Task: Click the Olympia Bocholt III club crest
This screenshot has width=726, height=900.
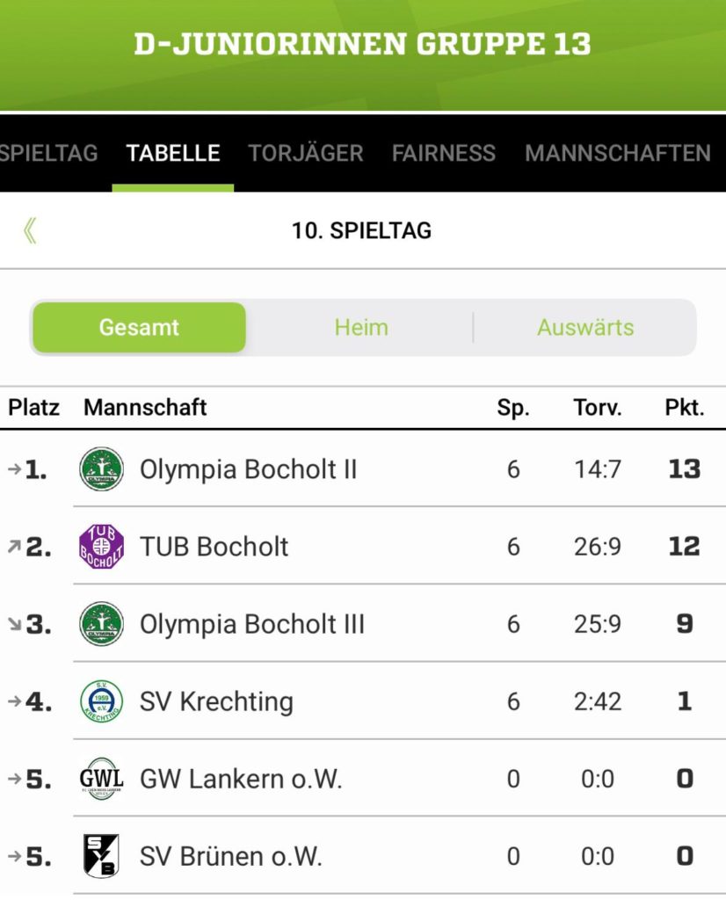Action: point(101,624)
